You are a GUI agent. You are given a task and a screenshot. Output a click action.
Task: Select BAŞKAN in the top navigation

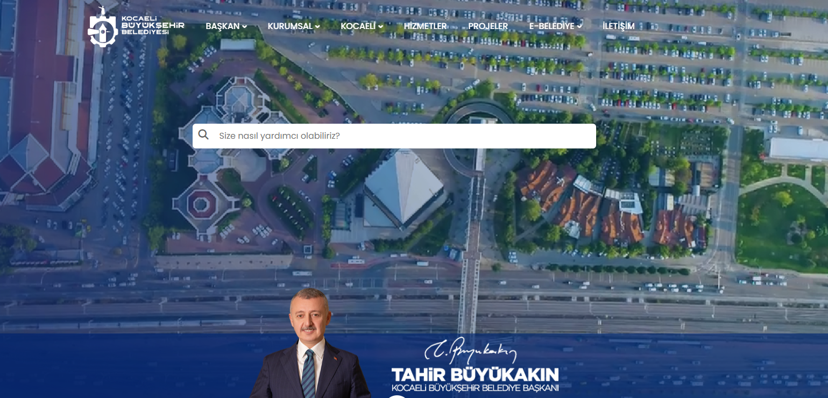point(223,26)
